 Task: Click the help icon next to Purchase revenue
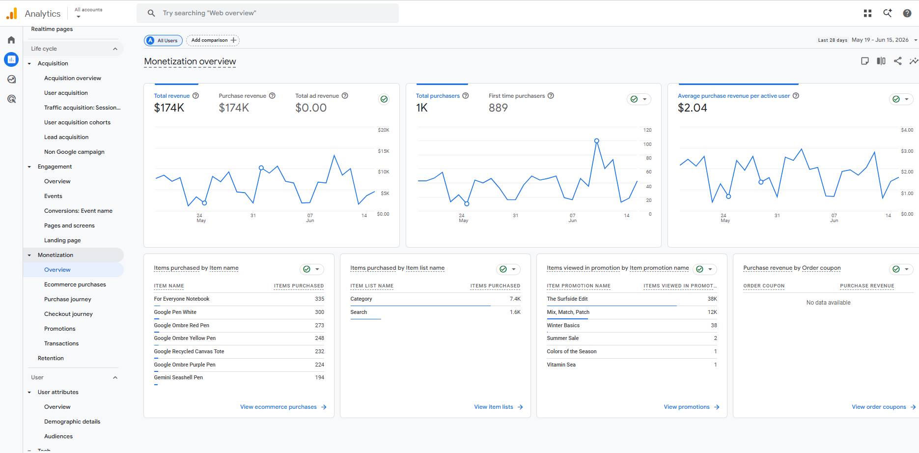coord(272,96)
